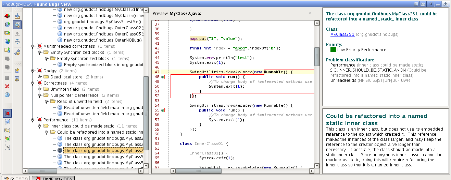This screenshot has width=451, height=180.
Task: Click the floating mode icon in title bar
Action: point(416,4)
